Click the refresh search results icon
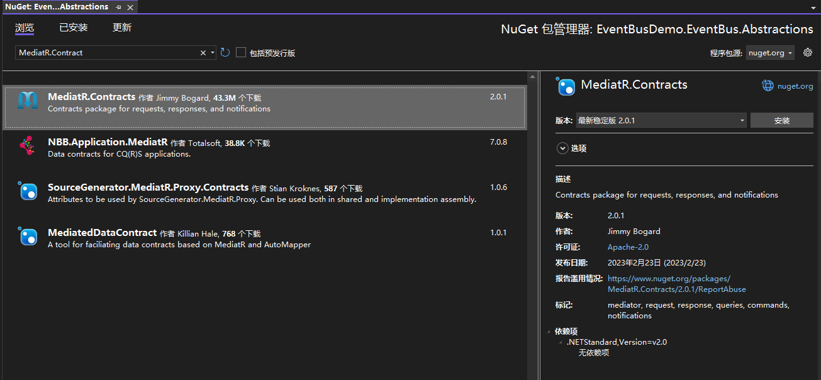Viewport: 821px width, 380px height. [225, 53]
